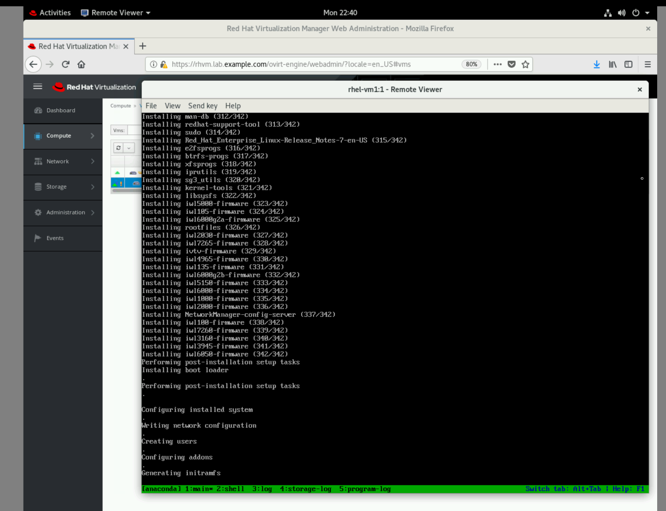Toggle the RHV navigation hamburger menu

[x=38, y=86]
